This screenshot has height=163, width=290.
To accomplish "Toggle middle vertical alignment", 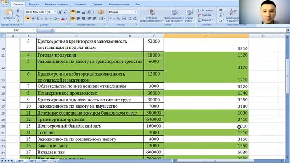I will tap(78, 12).
